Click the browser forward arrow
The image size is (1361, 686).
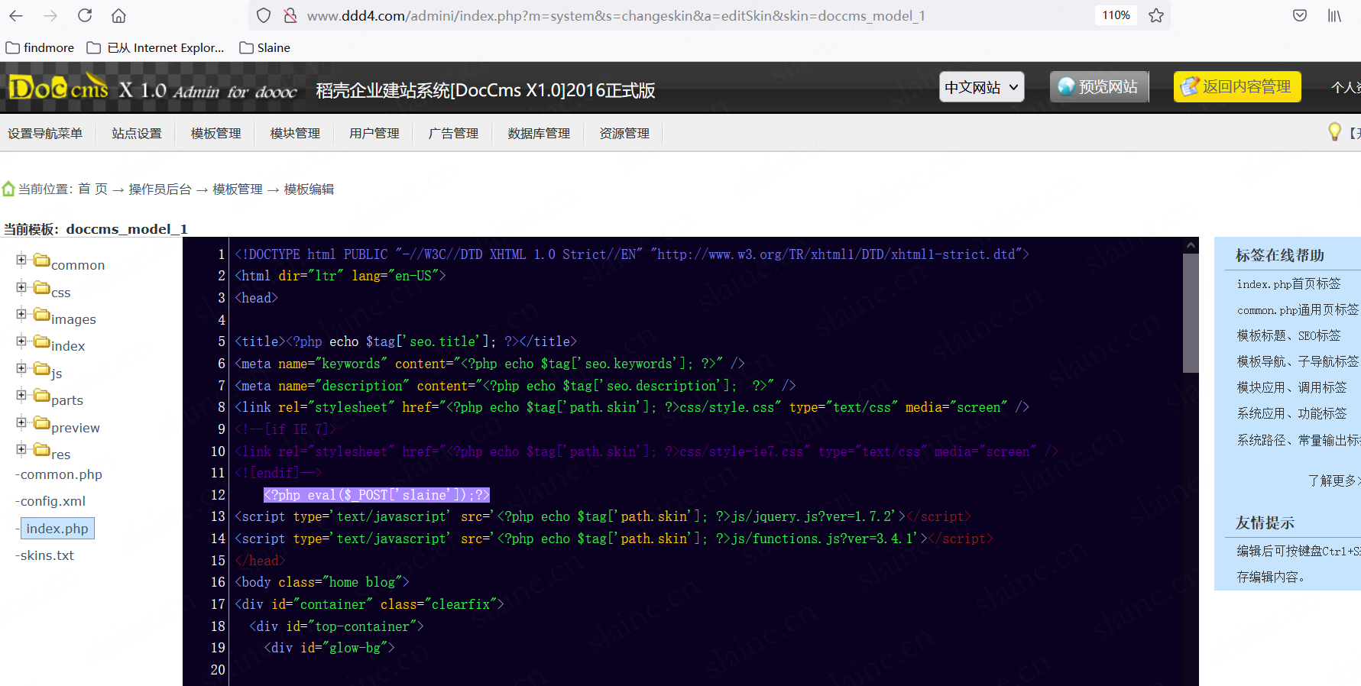50,15
